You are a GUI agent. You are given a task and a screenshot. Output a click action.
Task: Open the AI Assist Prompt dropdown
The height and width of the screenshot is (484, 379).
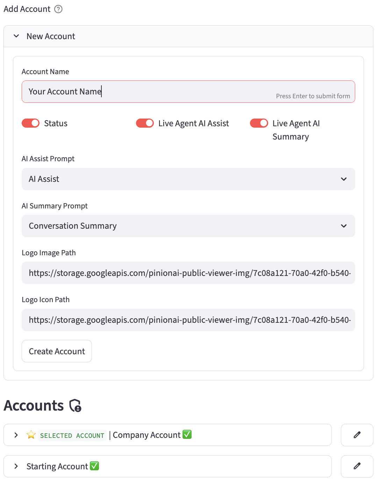click(188, 179)
